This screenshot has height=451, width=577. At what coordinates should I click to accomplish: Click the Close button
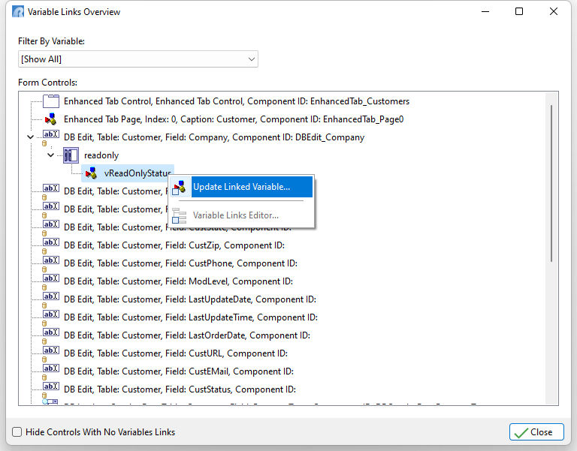point(536,432)
